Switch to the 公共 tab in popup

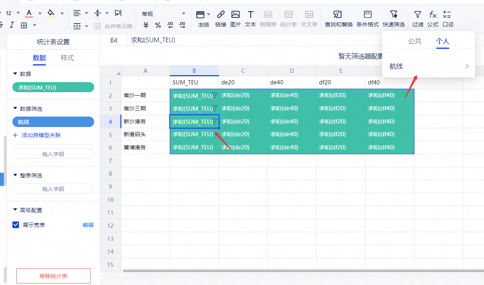(415, 41)
